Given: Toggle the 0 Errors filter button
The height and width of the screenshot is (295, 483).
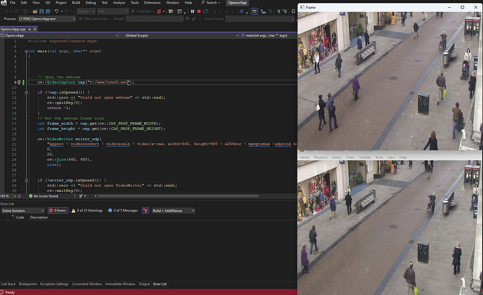Looking at the screenshot, I should tap(58, 210).
